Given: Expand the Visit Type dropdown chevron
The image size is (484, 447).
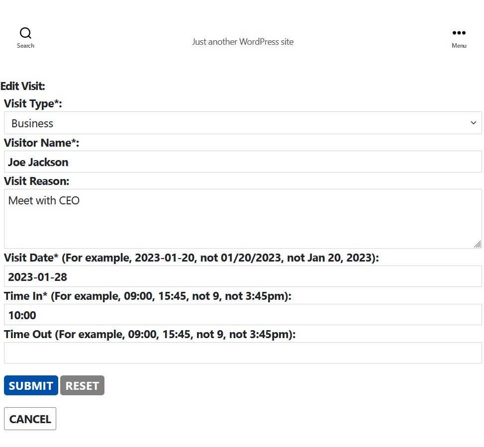Looking at the screenshot, I should pos(473,123).
